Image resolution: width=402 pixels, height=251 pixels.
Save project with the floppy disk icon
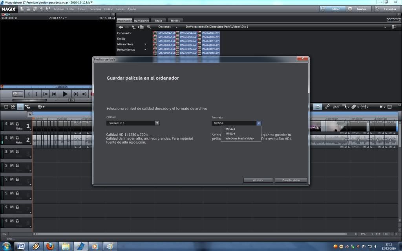click(x=35, y=9)
